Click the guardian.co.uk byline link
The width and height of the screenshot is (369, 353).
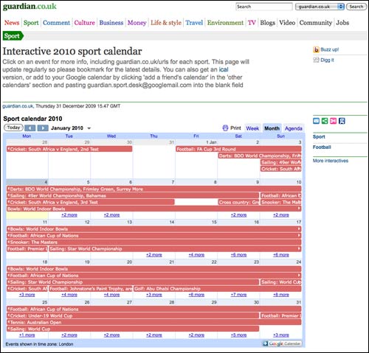point(18,106)
